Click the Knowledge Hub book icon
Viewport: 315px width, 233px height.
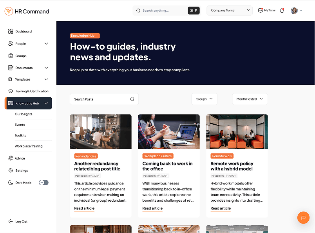pyautogui.click(x=11, y=103)
